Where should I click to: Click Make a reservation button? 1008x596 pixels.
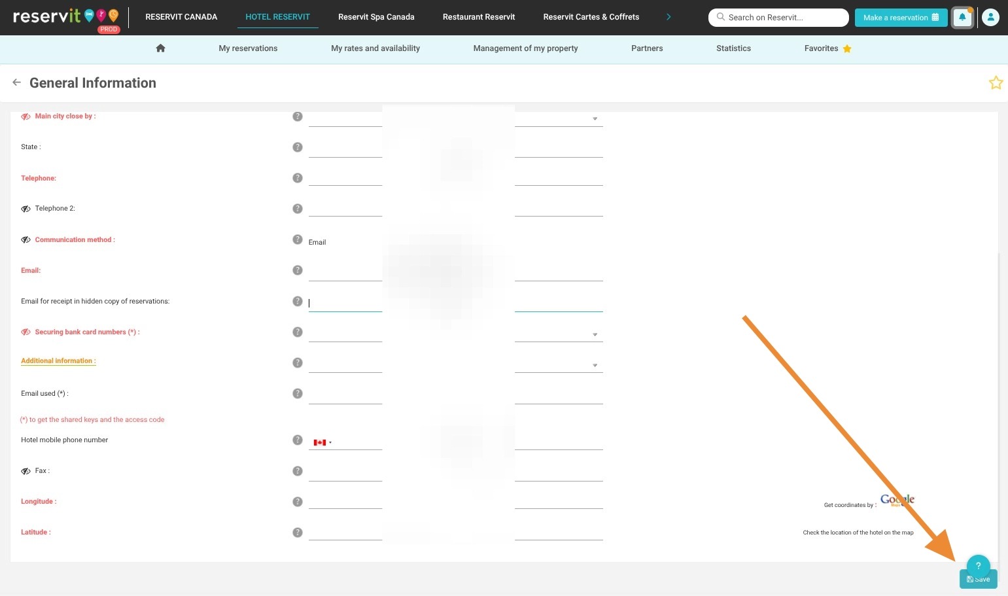[901, 18]
